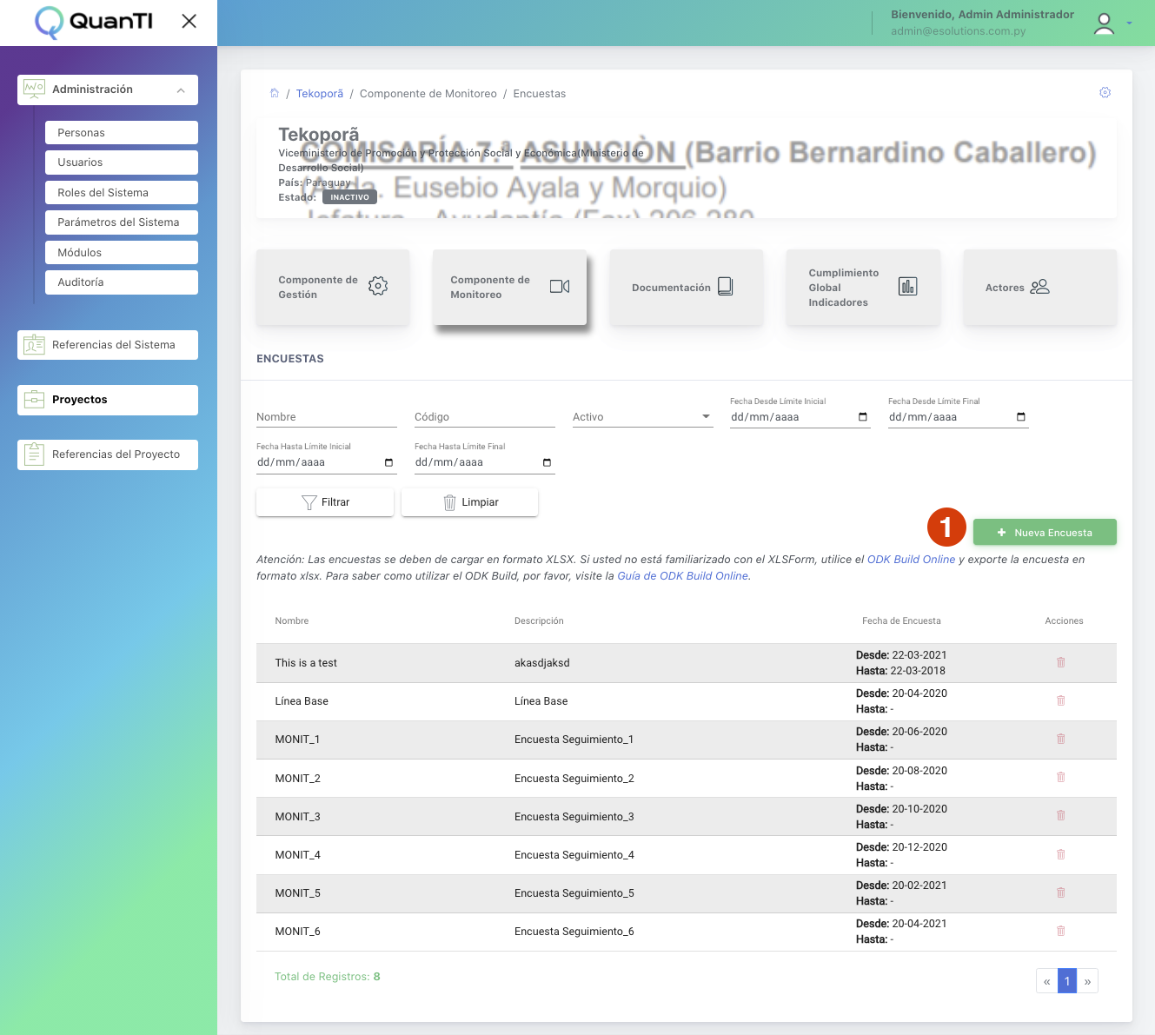Screen dimensions: 1155x1035
Task: Click the Filtrar button
Action: (325, 502)
